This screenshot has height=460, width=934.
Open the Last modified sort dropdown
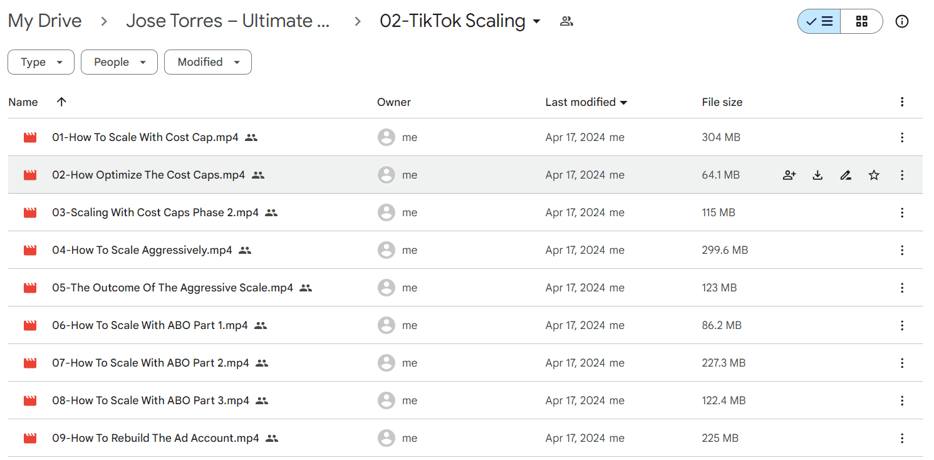coord(586,102)
